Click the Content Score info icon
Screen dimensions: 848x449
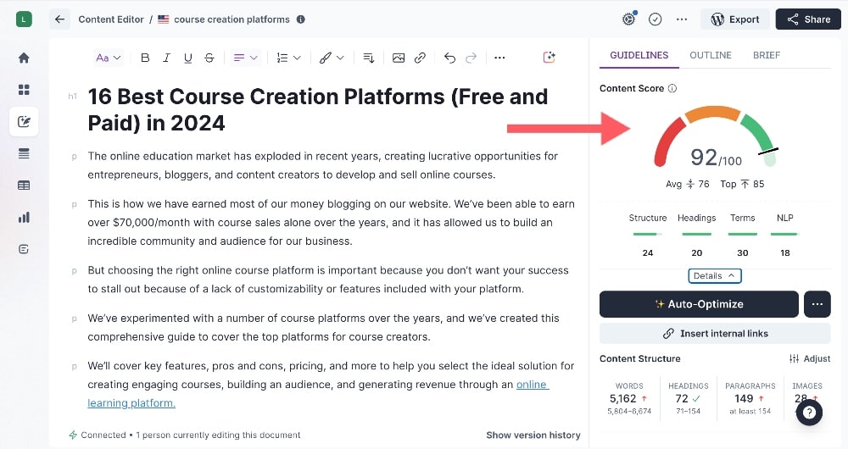tap(672, 88)
